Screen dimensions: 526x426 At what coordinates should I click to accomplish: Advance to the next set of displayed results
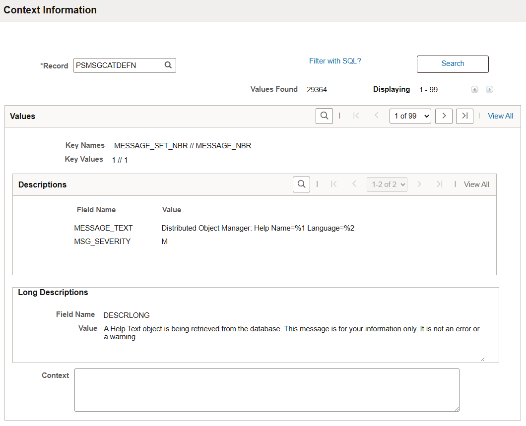(x=489, y=89)
